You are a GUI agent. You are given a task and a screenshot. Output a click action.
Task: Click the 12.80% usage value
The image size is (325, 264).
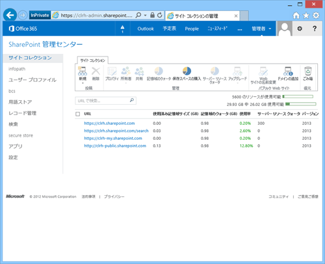coord(246,146)
